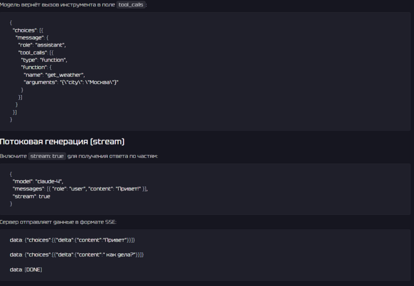Click the "type": "function" line

click(x=44, y=60)
